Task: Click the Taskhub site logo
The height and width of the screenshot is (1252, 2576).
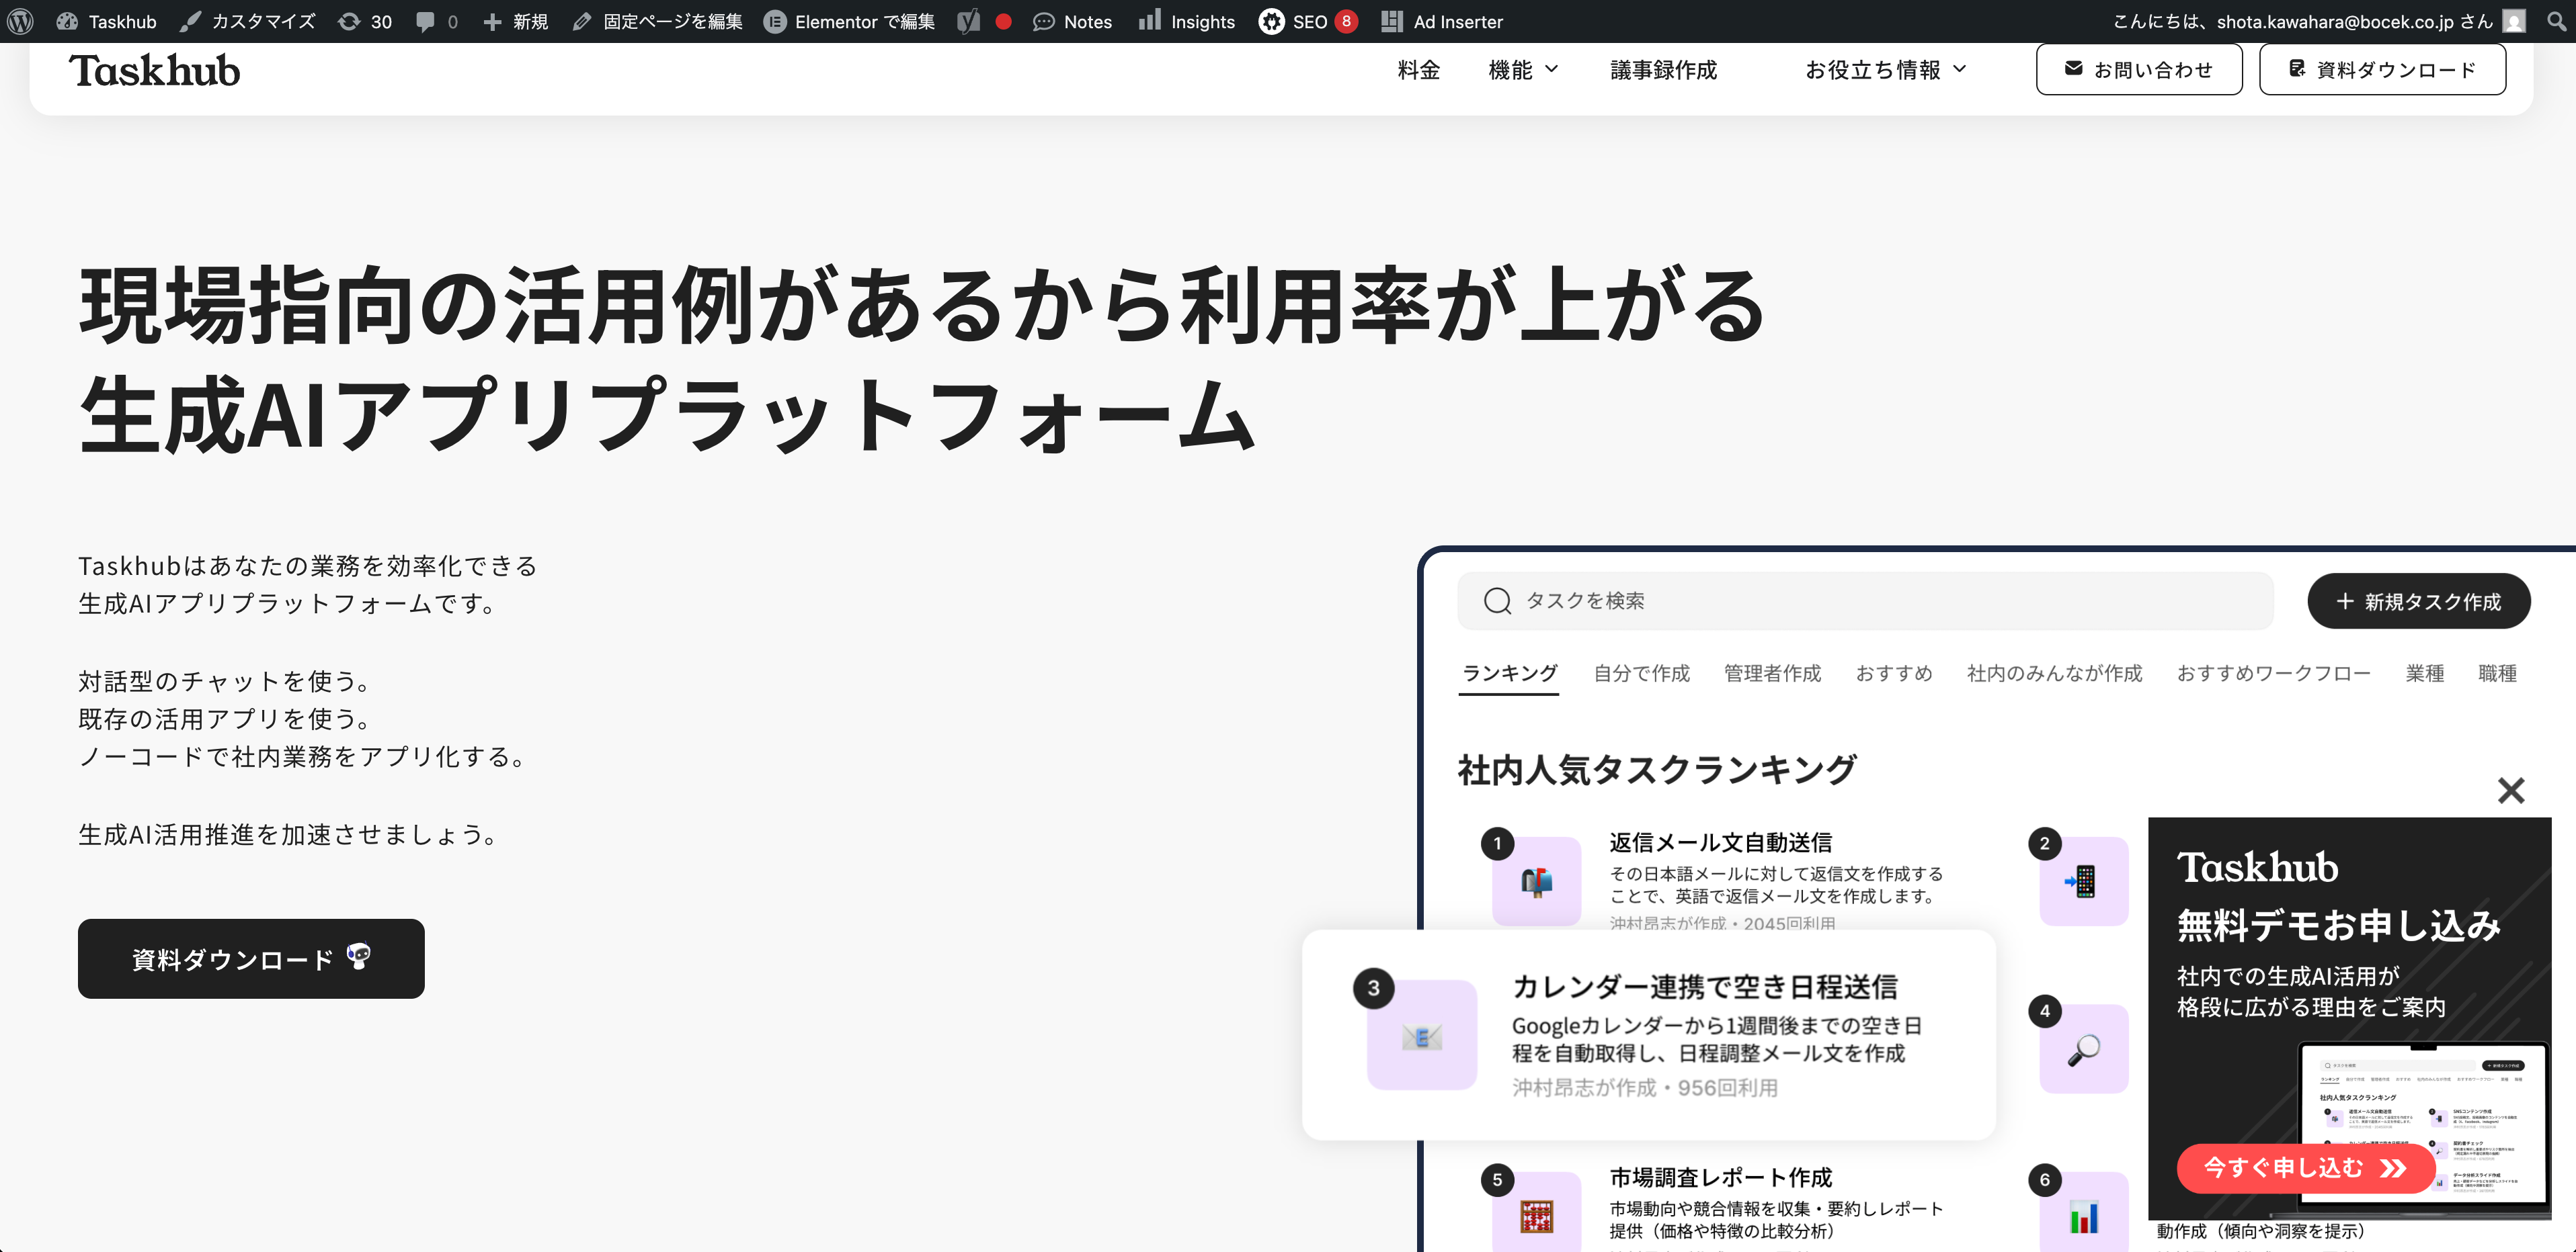Action: (155, 70)
